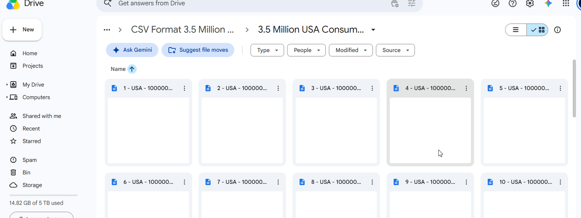Click the vertical scrollbar of file list
This screenshot has height=218, width=581.
coord(574,89)
